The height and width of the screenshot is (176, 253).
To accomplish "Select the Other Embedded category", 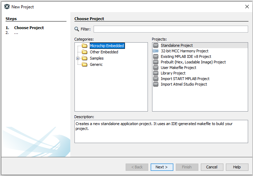I will coord(104,52).
